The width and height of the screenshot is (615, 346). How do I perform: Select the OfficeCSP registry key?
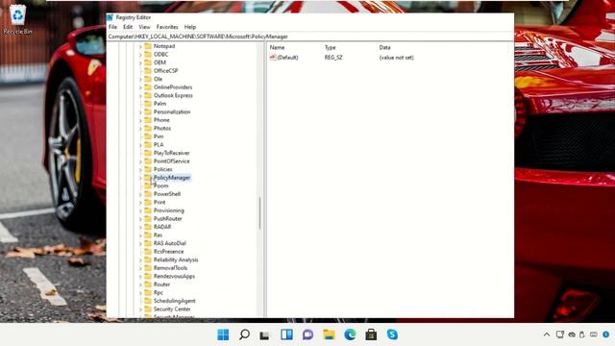pyautogui.click(x=166, y=70)
